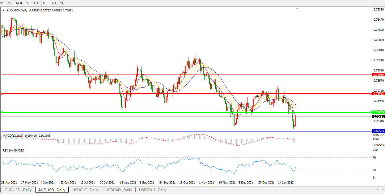This screenshot has width=385, height=194.
Task: Click the MACD(12,26,9) indicator label
Action: click(13, 135)
